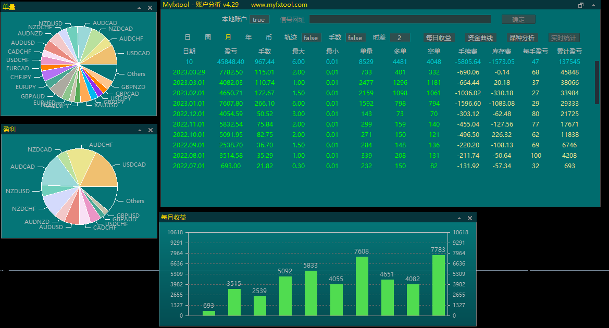
Task: Switch to the 日 period tab
Action: coord(188,37)
